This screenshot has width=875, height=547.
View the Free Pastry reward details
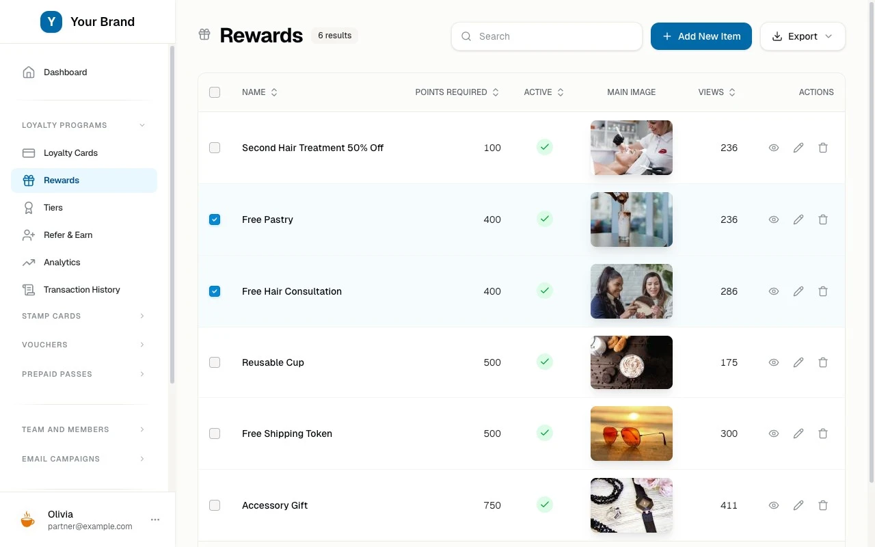coord(774,219)
